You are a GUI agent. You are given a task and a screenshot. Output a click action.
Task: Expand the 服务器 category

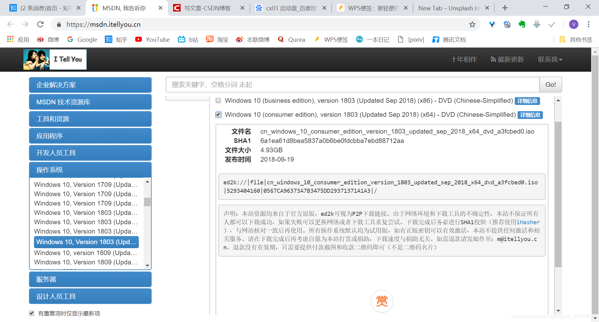pos(90,279)
